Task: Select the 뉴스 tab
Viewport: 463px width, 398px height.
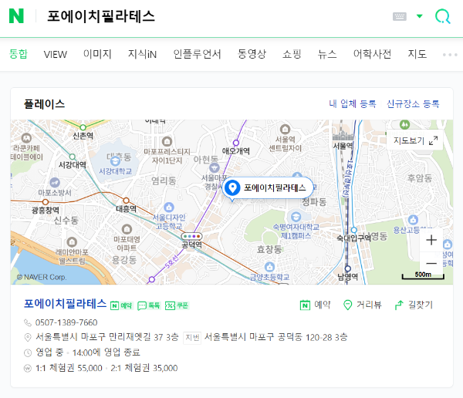Action: [x=327, y=54]
